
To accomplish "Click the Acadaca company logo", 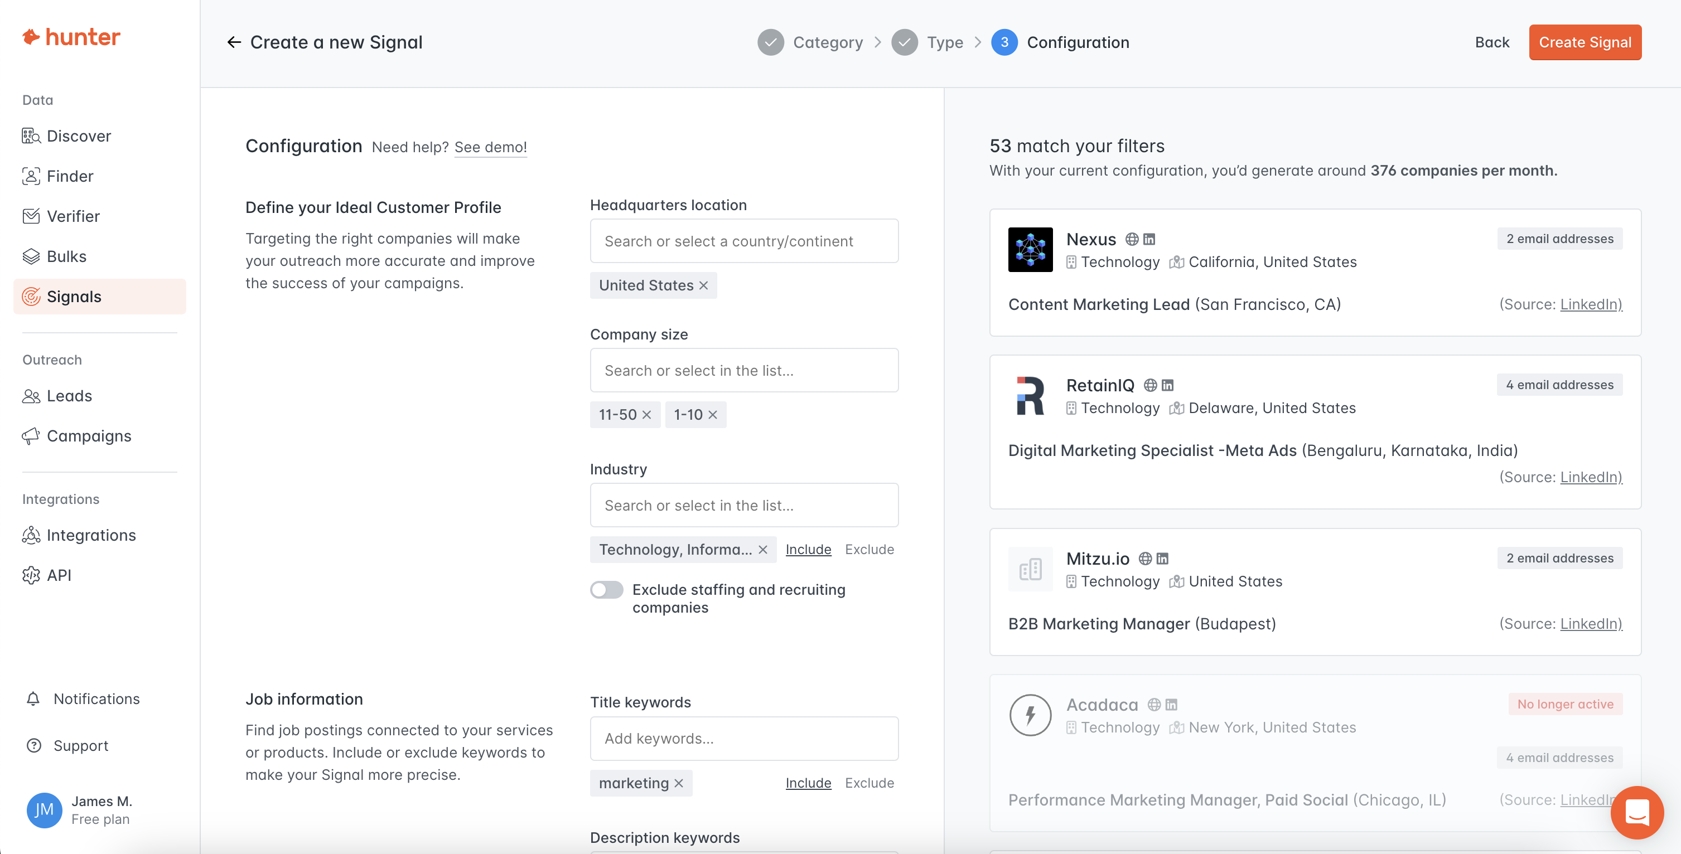I will point(1030,716).
